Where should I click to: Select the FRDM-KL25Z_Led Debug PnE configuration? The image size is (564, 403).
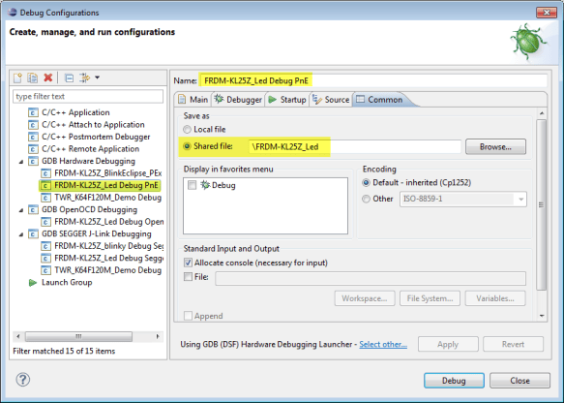tap(105, 185)
